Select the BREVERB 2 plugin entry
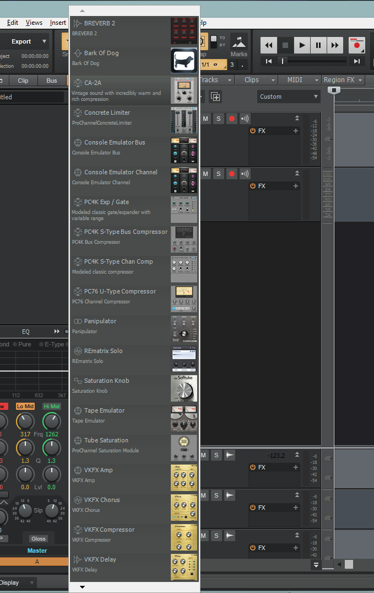Screen dimensions: 374x593 coord(134,31)
